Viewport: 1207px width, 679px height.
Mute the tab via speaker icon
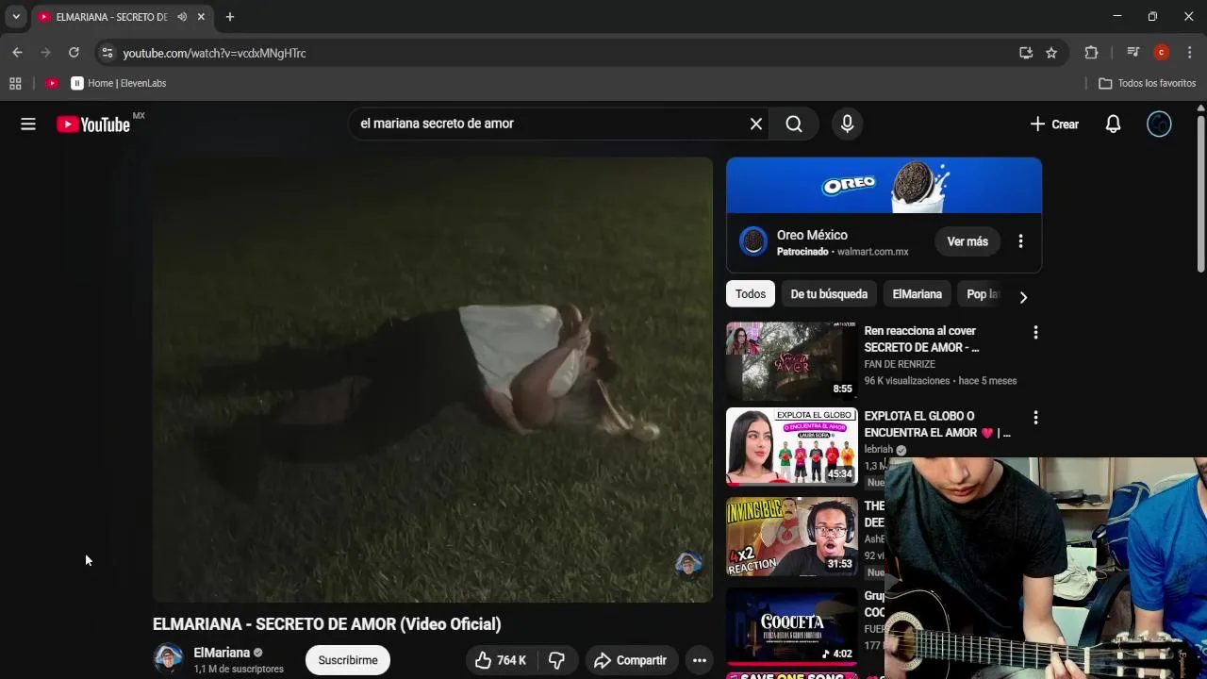coord(182,17)
